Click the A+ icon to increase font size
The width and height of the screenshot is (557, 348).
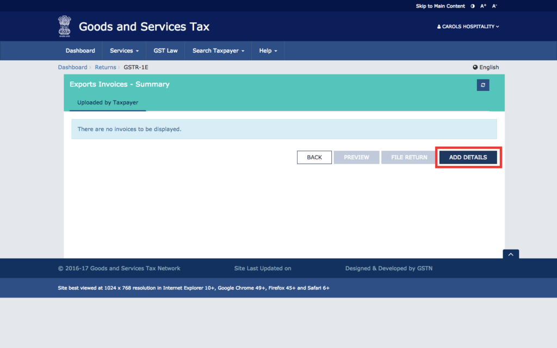(483, 6)
